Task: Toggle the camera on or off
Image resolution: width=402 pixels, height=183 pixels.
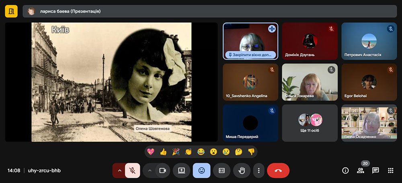Action: coord(162,170)
